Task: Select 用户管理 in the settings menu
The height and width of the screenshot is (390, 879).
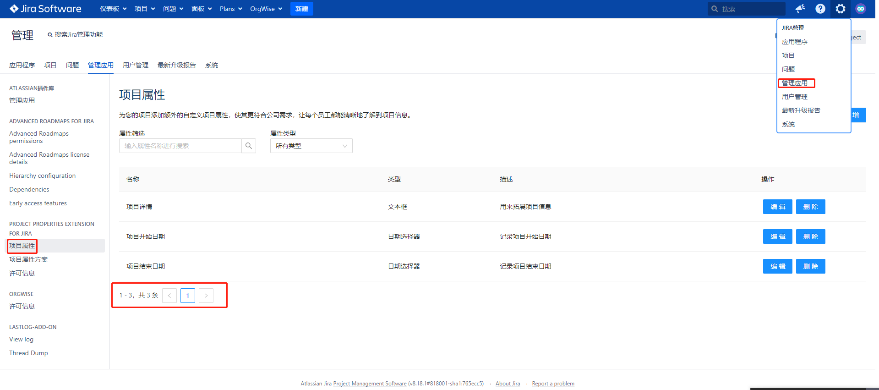Action: pyautogui.click(x=794, y=97)
